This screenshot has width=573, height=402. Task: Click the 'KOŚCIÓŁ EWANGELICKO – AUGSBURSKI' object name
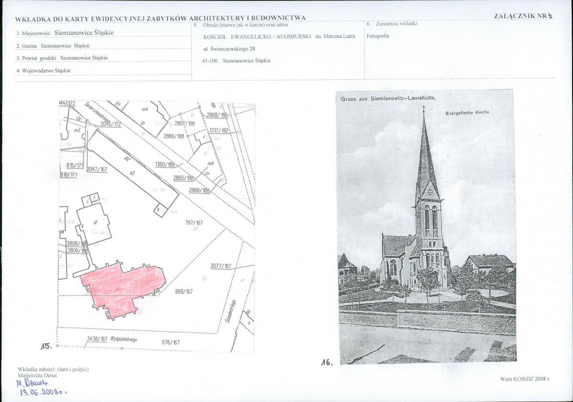point(257,36)
